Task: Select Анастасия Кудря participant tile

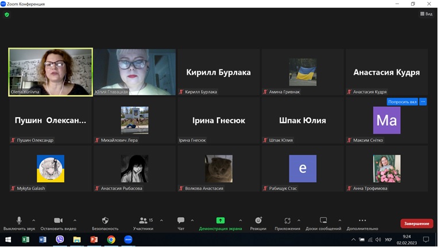Action: pos(386,72)
